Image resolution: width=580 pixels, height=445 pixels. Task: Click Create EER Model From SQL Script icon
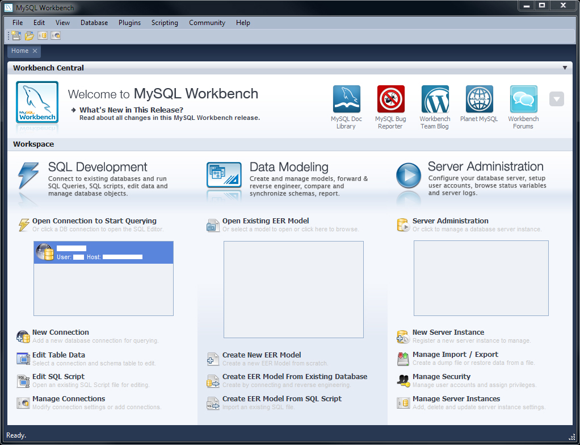[x=213, y=403]
